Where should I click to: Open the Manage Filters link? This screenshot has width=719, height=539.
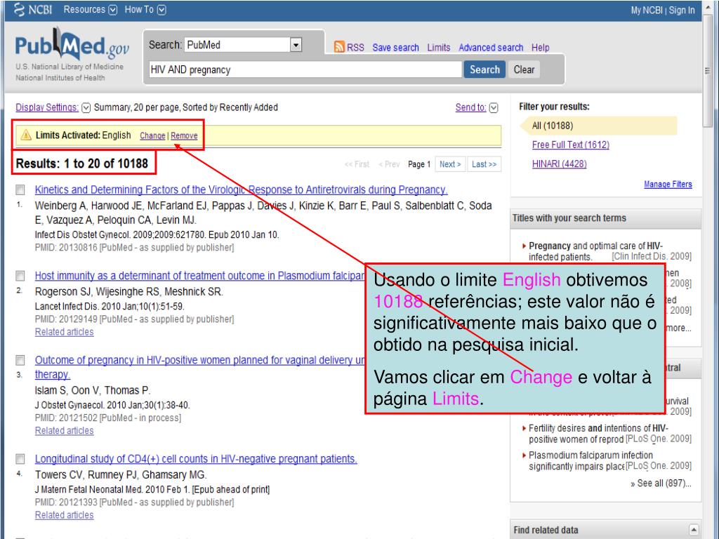pos(668,185)
